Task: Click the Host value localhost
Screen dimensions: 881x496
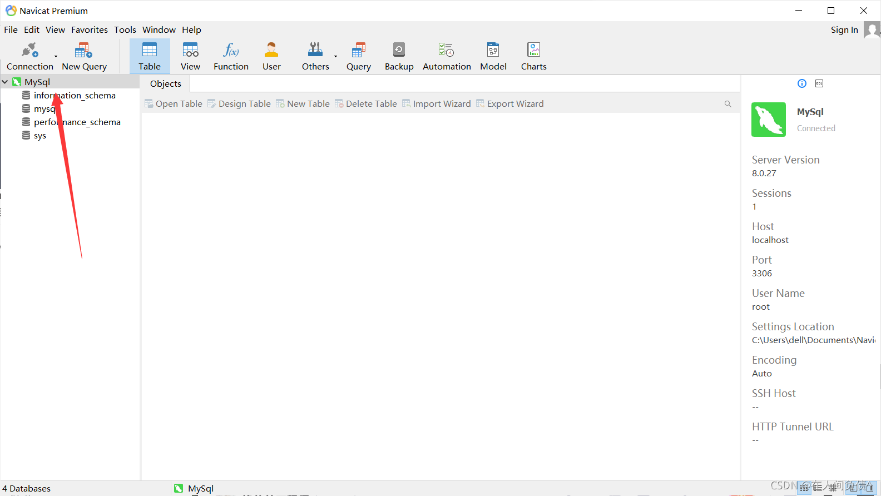Action: 770,240
